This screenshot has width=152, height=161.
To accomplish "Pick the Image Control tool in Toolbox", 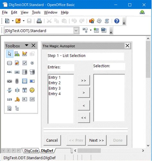I will pyautogui.click(x=17, y=63).
